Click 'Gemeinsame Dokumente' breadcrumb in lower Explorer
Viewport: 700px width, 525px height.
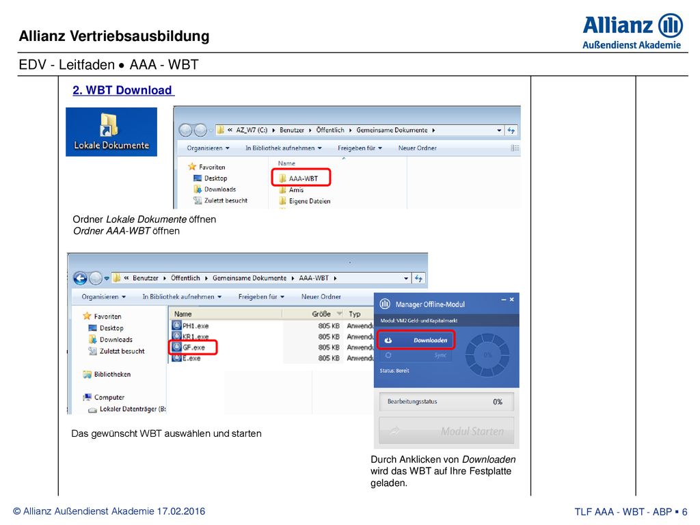point(250,278)
